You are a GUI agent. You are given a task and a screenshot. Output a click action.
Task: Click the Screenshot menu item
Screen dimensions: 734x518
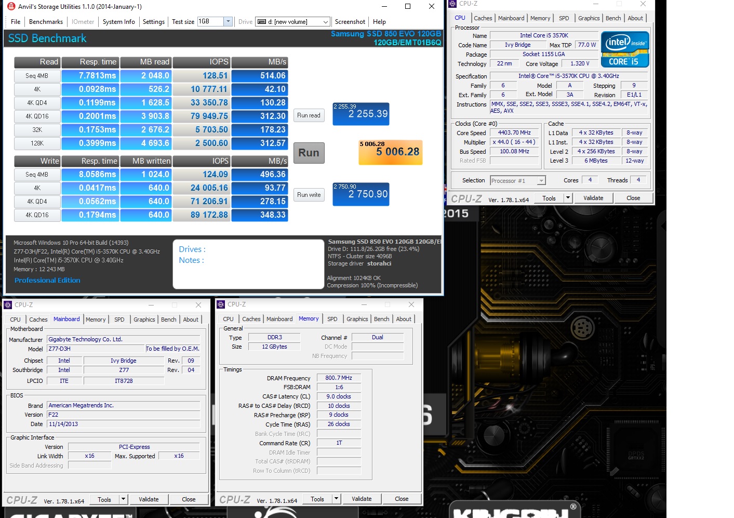[350, 22]
